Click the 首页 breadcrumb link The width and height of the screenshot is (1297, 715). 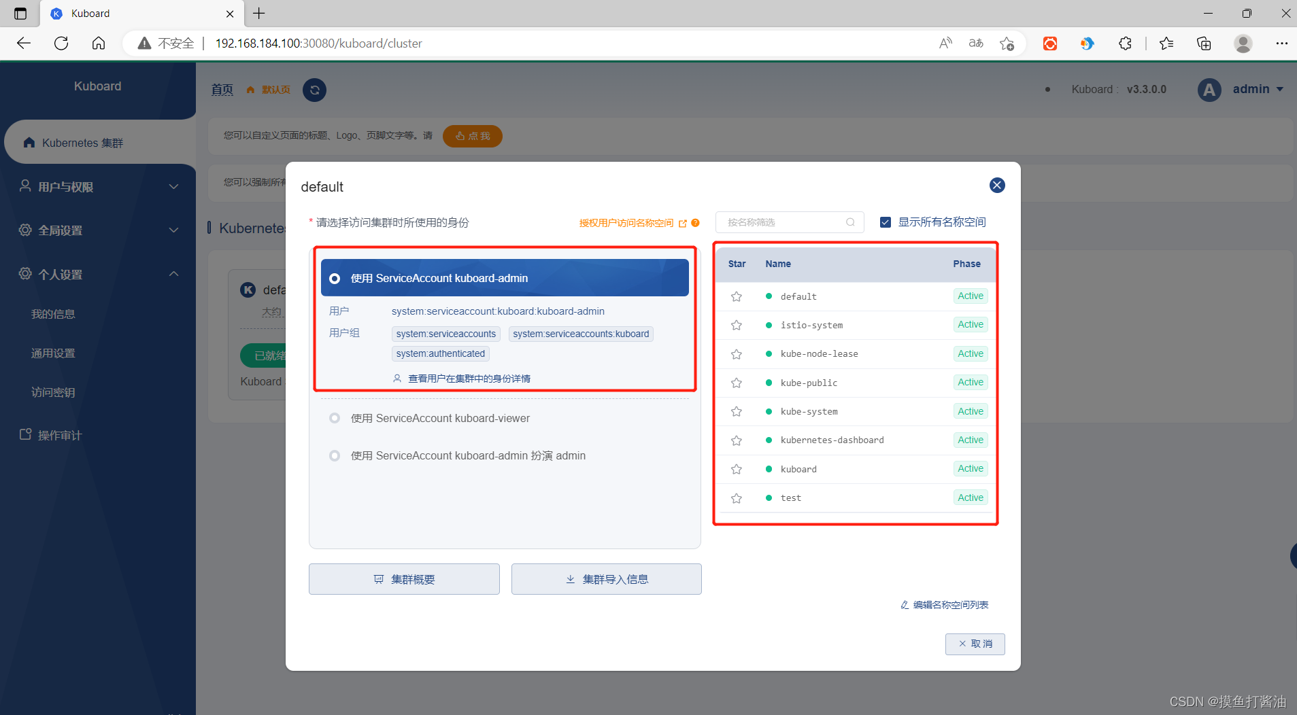pos(222,90)
